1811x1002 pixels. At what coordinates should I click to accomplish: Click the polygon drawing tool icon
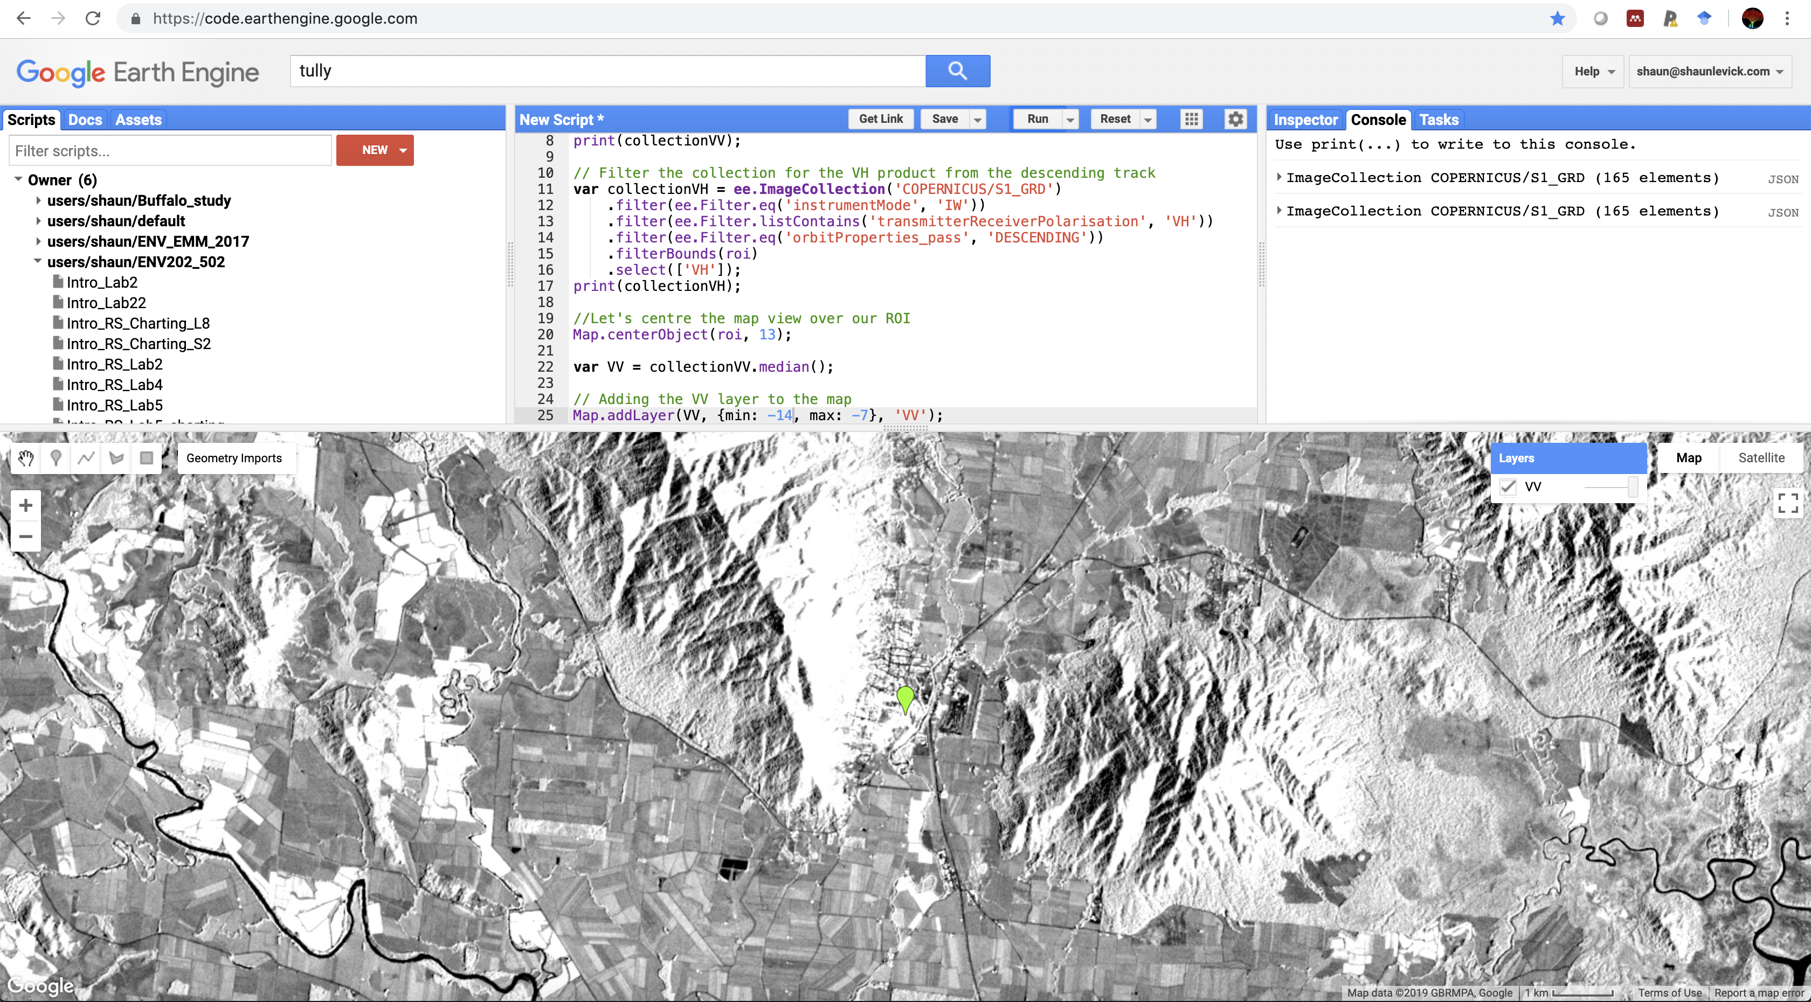point(115,458)
